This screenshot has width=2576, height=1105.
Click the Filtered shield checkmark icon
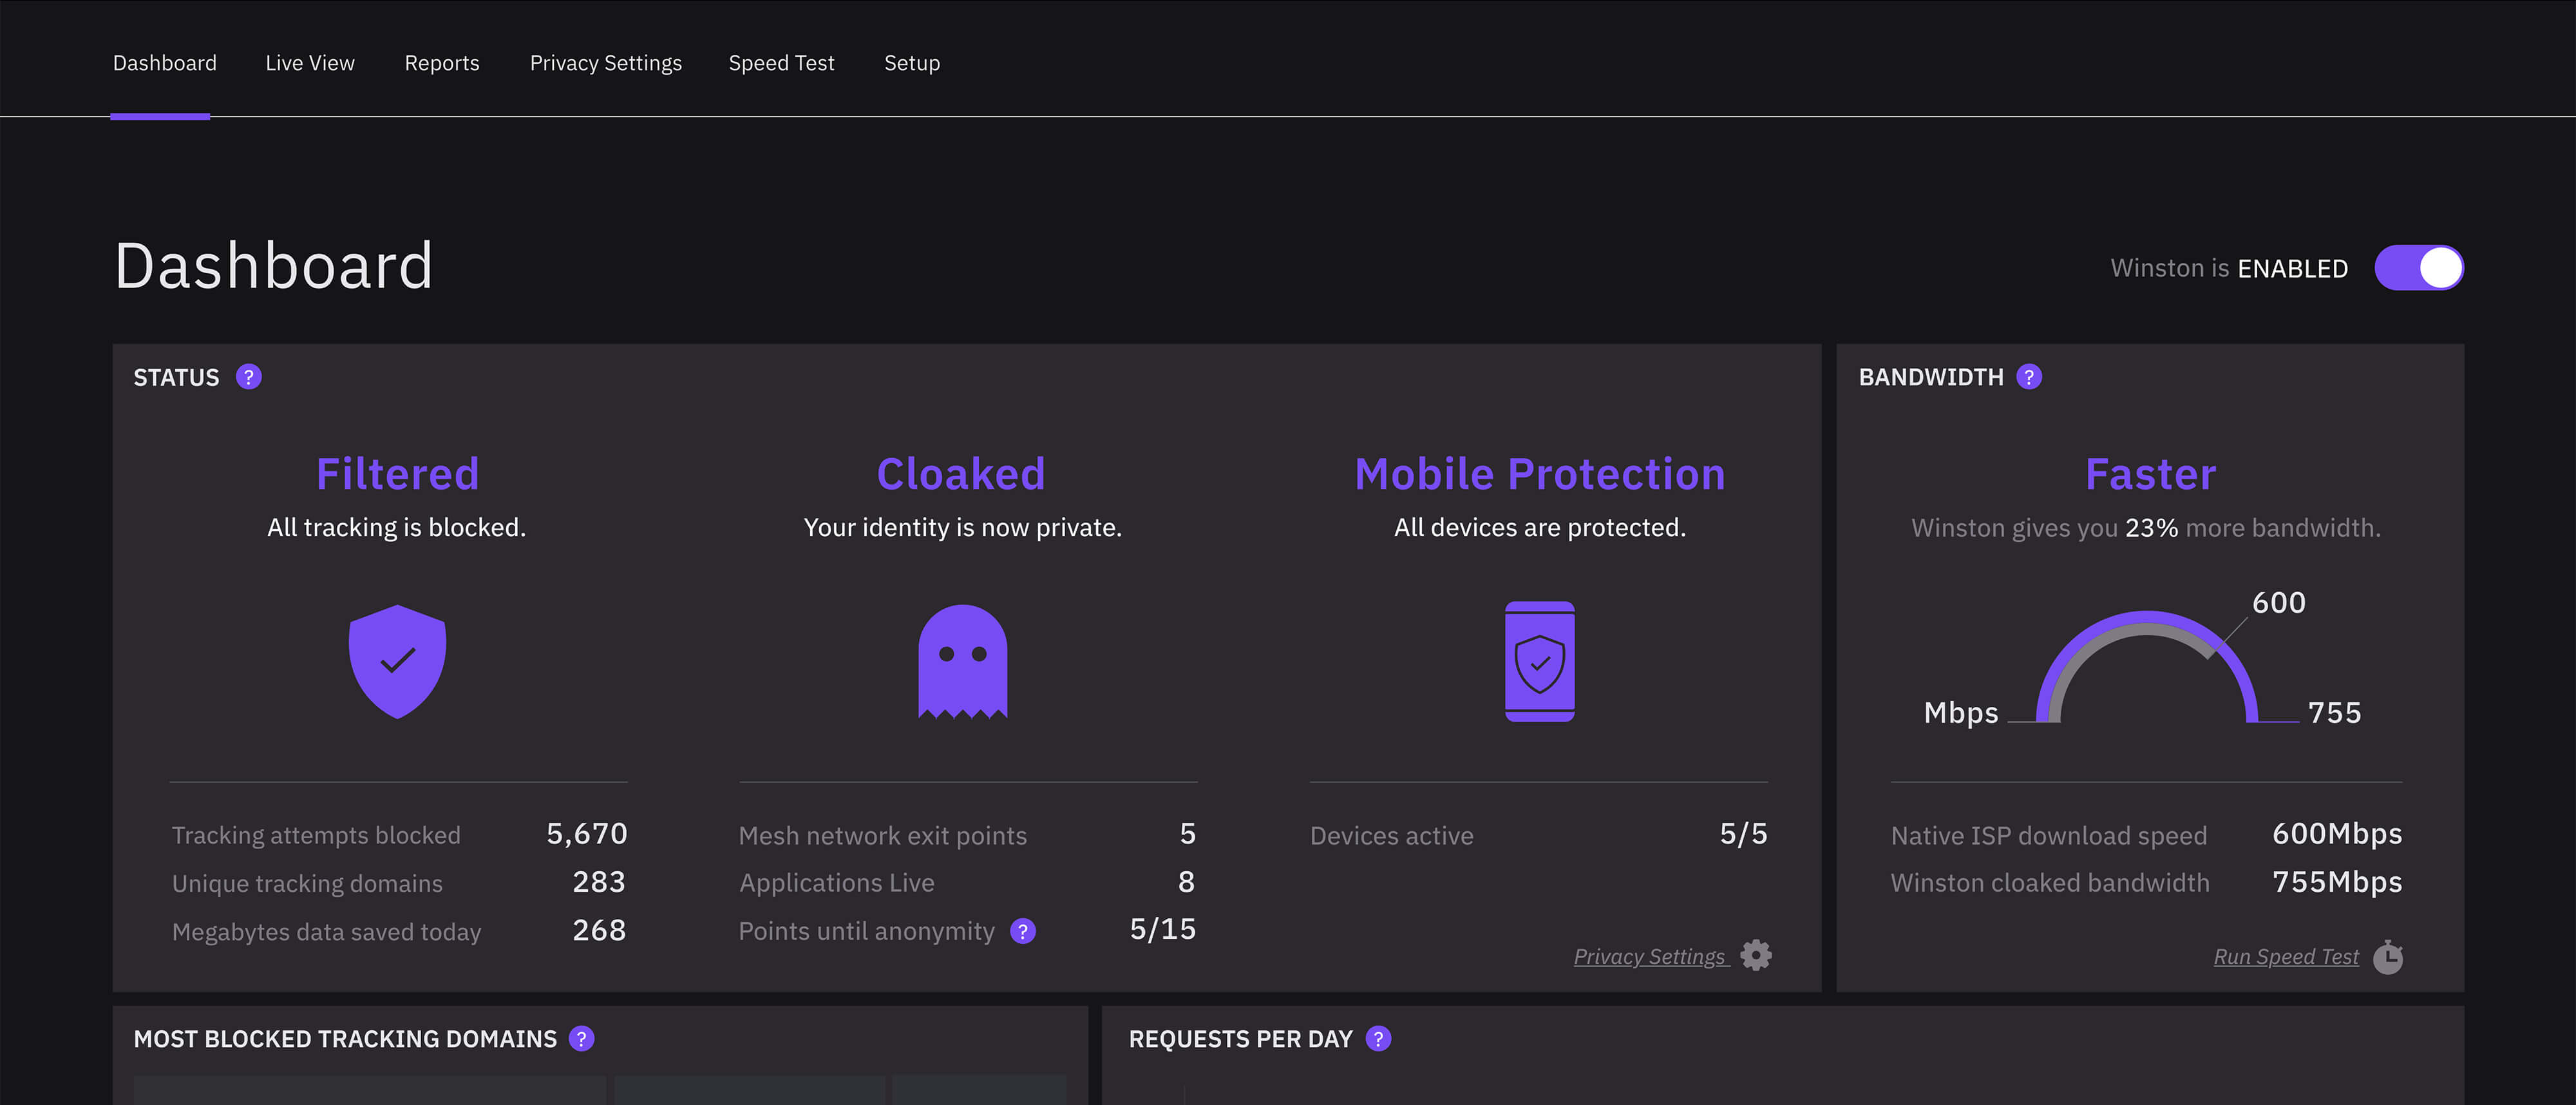click(x=397, y=660)
